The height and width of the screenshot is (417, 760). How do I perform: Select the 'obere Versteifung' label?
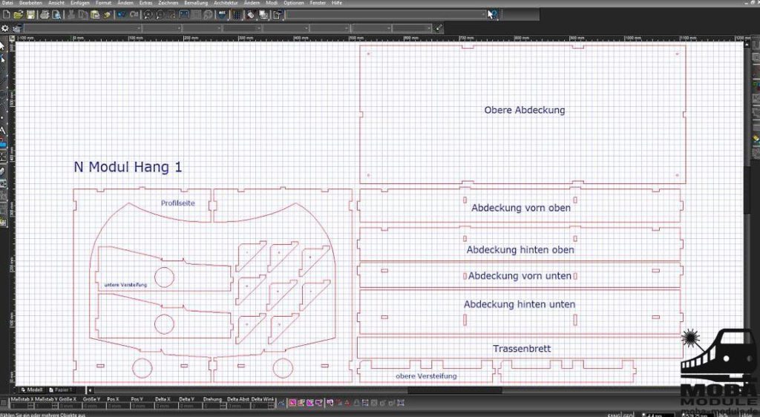pos(426,376)
